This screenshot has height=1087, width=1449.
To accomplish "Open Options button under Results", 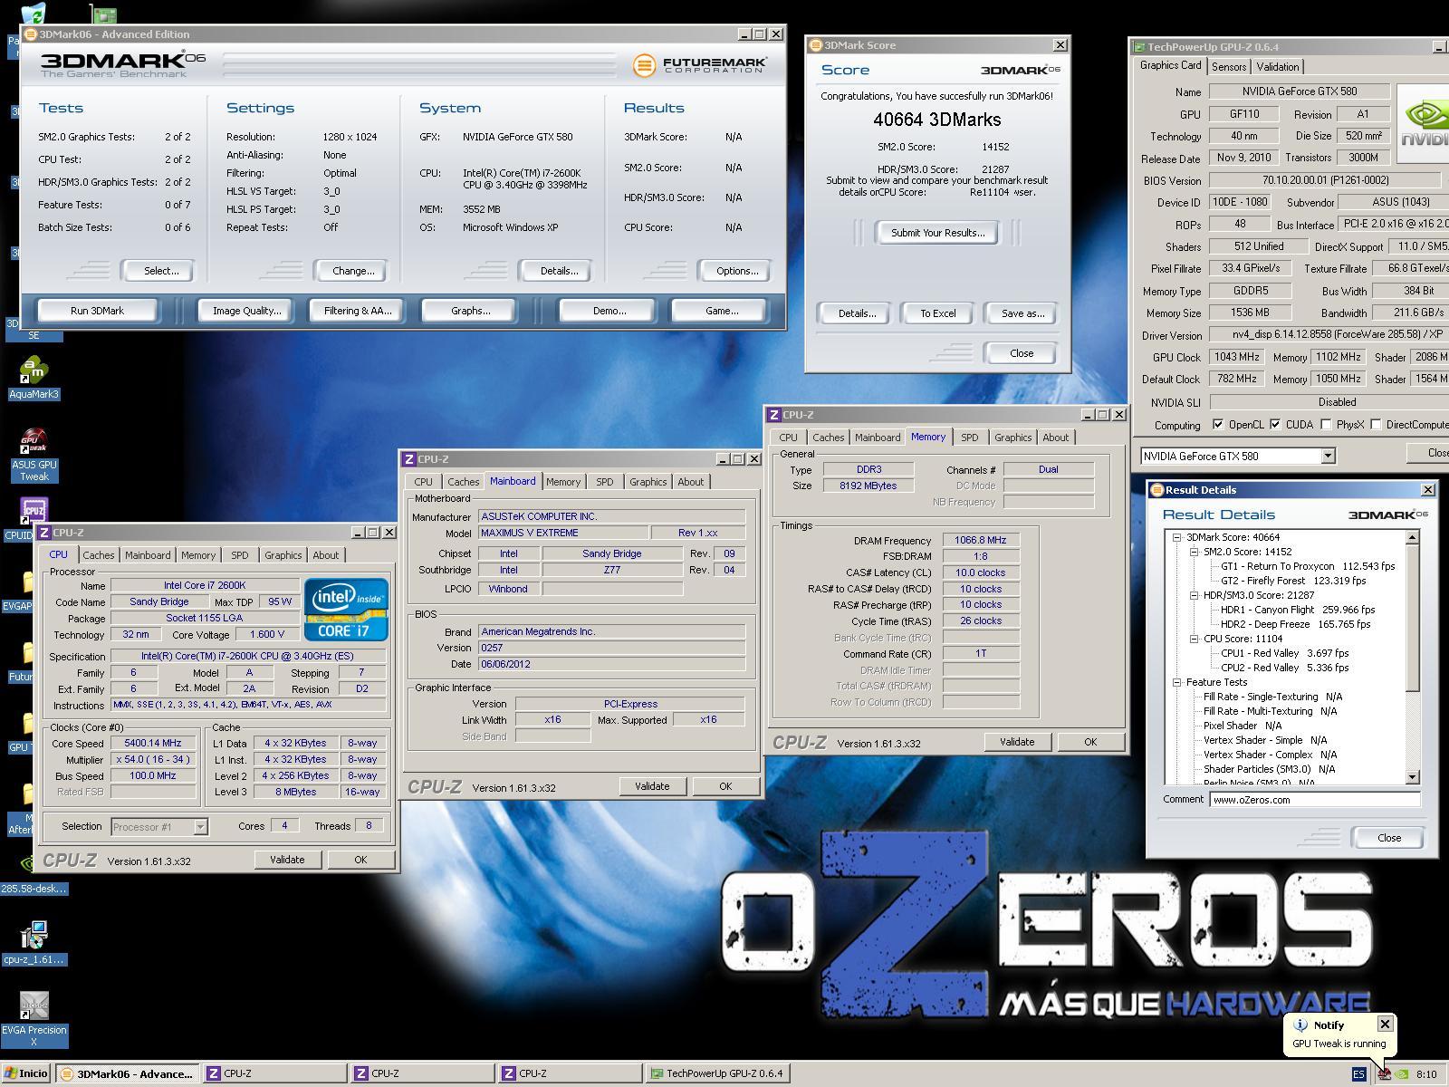I will [x=737, y=271].
